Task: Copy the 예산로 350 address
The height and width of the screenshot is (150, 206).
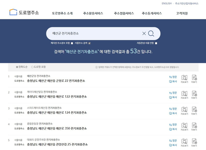Action: coord(173,129)
